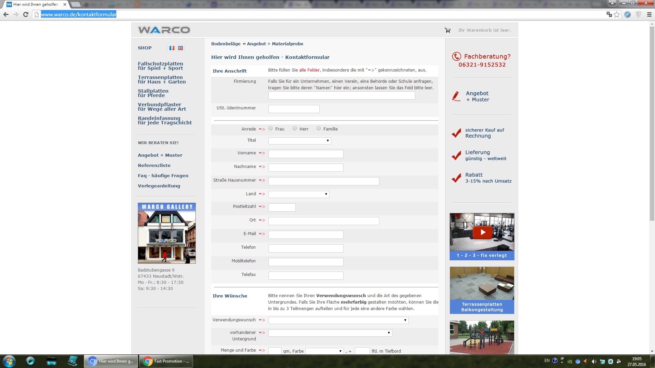Switch language via French flag icon

pos(172,48)
